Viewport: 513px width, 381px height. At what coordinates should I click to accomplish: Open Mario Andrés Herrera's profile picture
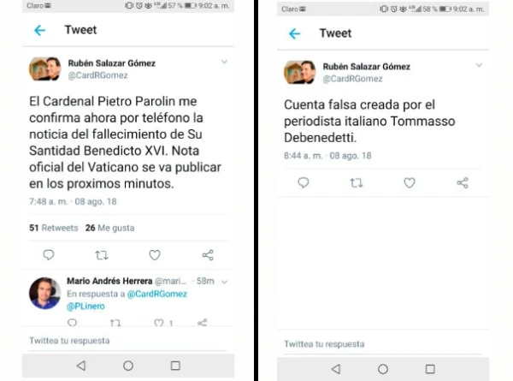(x=44, y=293)
